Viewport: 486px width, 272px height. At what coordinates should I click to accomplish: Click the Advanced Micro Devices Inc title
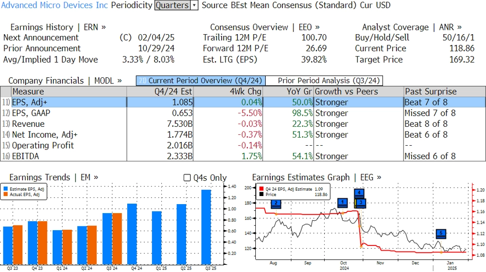point(55,5)
